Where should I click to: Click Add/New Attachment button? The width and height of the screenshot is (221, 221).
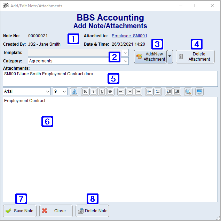point(150,56)
